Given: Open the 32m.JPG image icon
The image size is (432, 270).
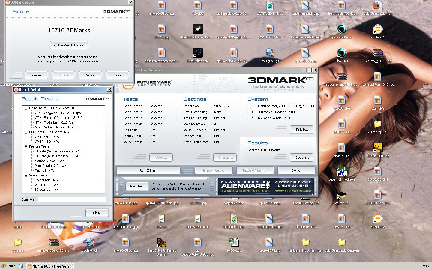Looking at the screenshot, I should click(x=378, y=103).
